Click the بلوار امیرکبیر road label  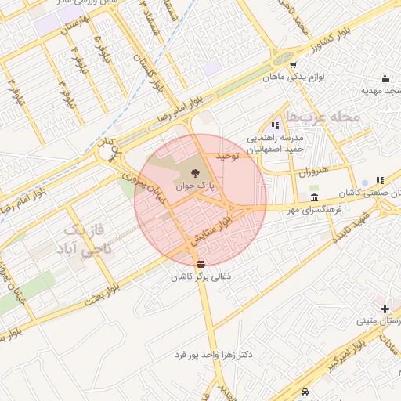click(347, 356)
